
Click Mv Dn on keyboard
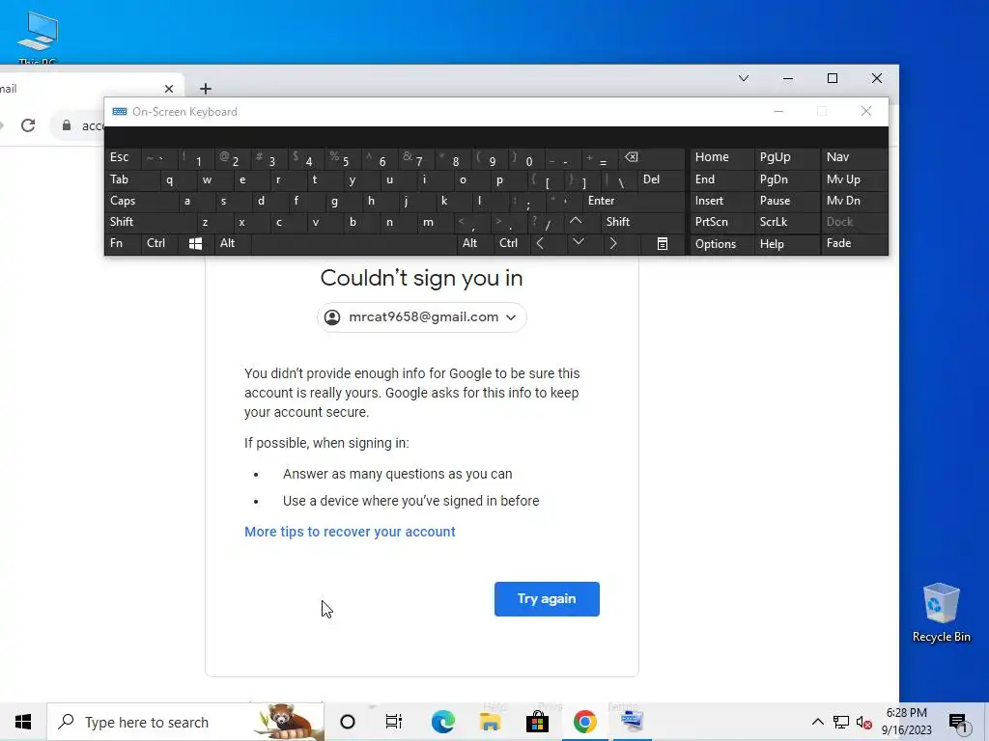854,201
